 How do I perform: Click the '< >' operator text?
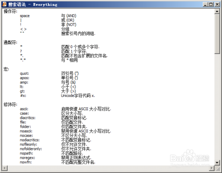point(24,29)
